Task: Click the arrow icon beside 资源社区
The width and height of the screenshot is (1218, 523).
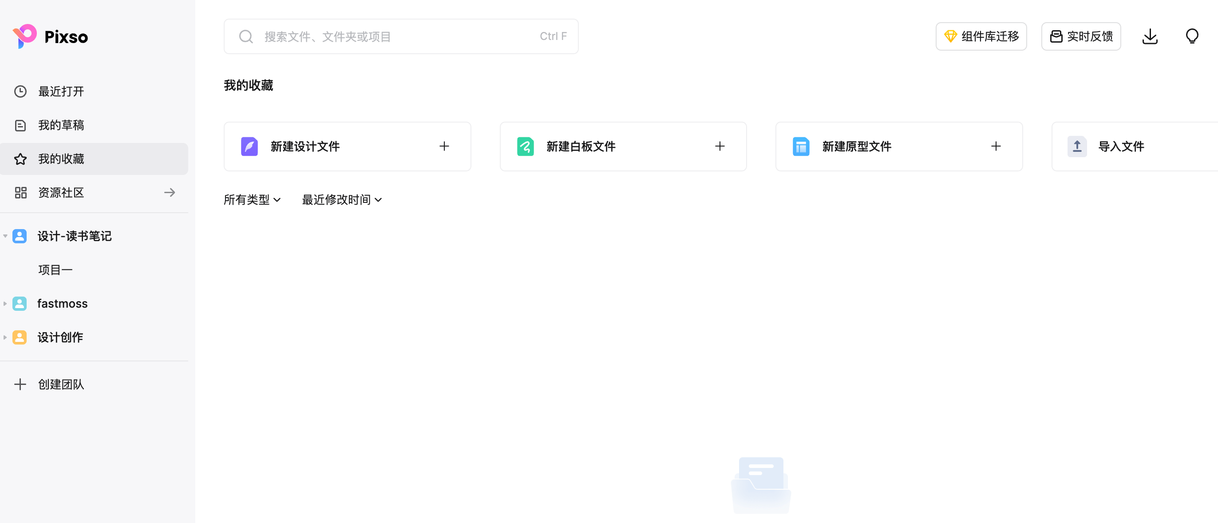Action: (x=169, y=192)
